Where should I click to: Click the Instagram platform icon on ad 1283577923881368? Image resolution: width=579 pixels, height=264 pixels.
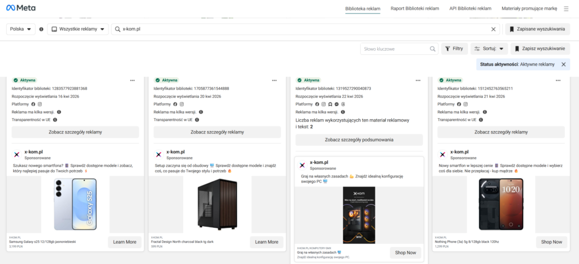coord(40,104)
